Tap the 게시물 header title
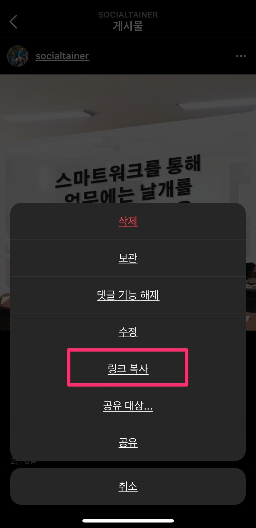 128,26
